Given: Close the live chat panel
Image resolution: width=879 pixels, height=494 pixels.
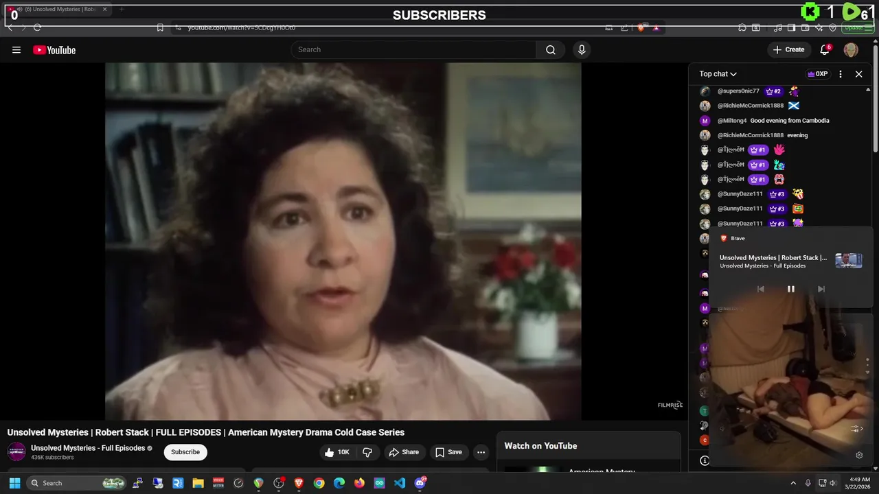Looking at the screenshot, I should [858, 74].
